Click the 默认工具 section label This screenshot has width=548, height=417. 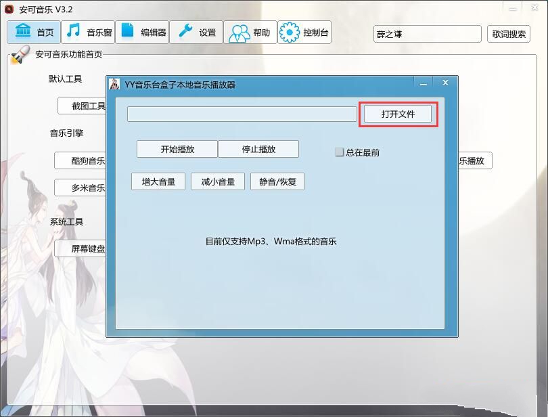pos(66,79)
